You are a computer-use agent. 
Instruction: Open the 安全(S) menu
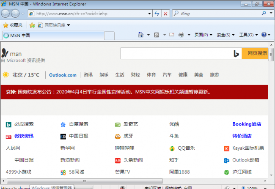pyautogui.click(x=225, y=35)
